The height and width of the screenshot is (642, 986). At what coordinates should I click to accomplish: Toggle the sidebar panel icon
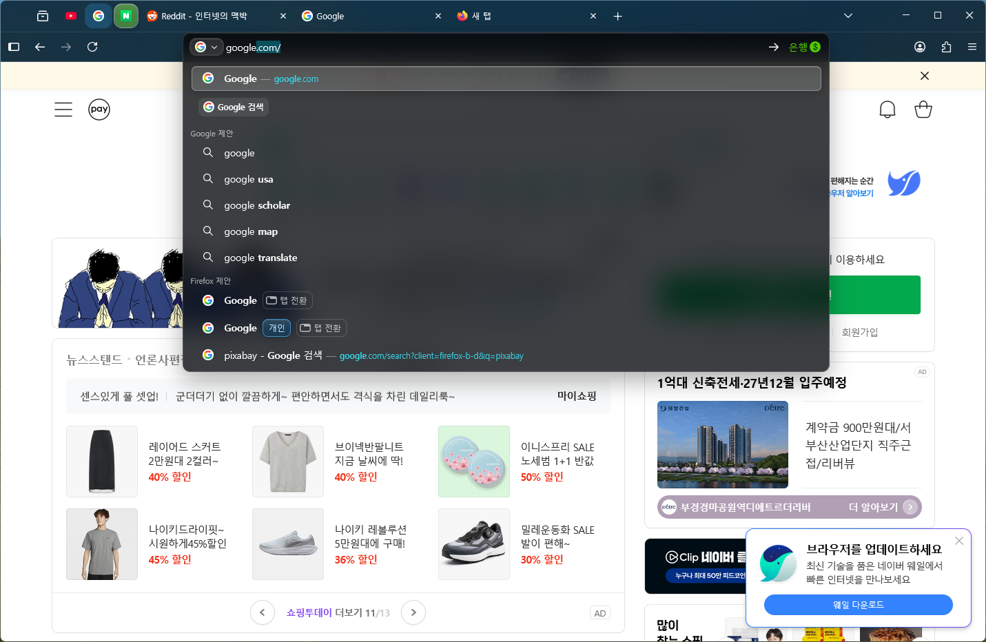coord(14,47)
